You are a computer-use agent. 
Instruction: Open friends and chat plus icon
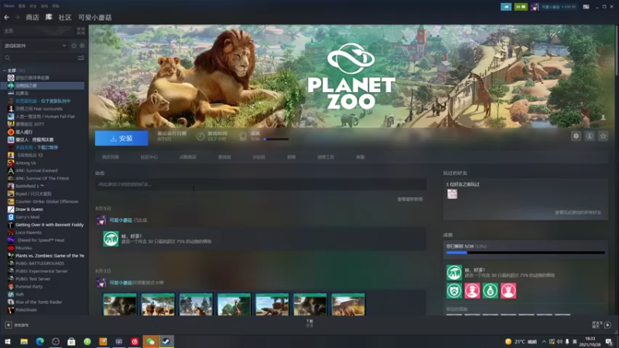point(607,325)
